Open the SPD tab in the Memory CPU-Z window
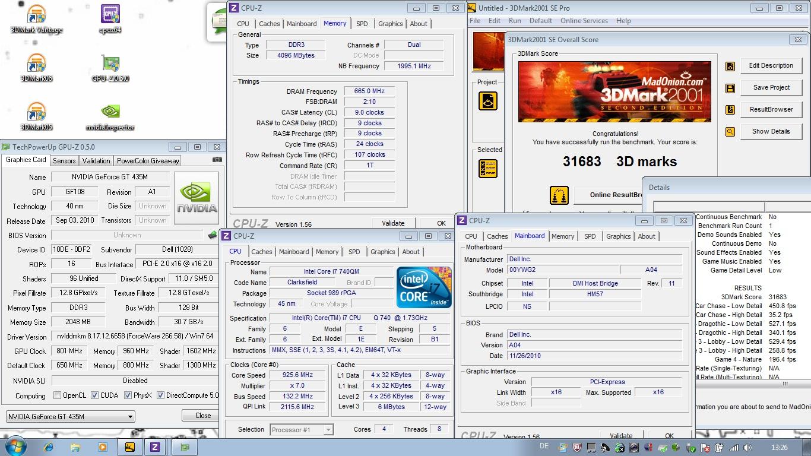Image resolution: width=811 pixels, height=456 pixels. coord(362,24)
